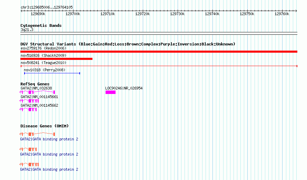Click the nsv516926 (Shaikh2009) label
The image size is (307, 180).
coord(43,55)
